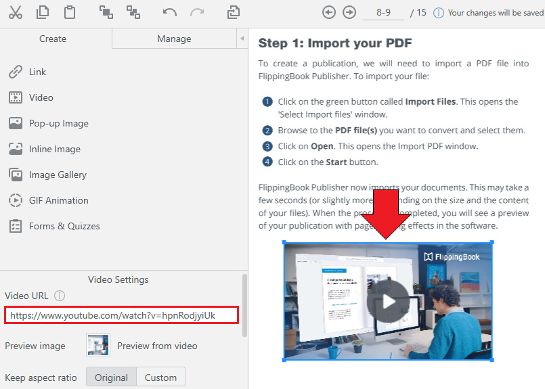
Task: Click the 'Keep aspect ratio' label
Action: tap(41, 377)
